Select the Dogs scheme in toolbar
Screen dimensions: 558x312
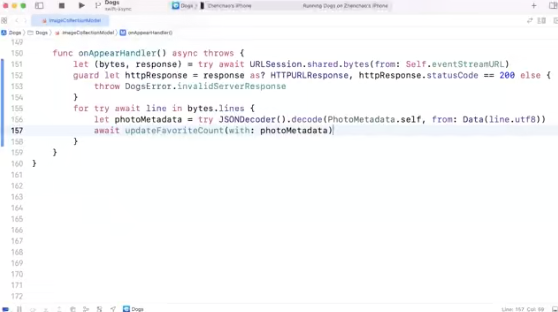[183, 6]
